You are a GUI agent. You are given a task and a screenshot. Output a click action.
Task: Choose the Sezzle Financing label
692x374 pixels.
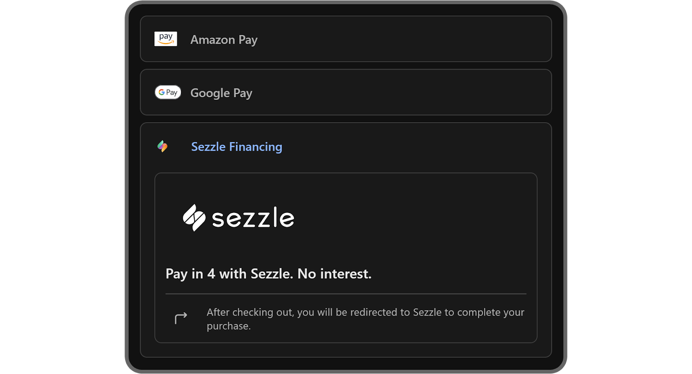[237, 147]
